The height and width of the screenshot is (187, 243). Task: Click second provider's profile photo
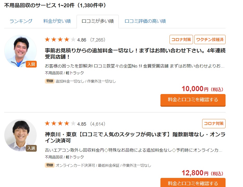tap(21, 135)
